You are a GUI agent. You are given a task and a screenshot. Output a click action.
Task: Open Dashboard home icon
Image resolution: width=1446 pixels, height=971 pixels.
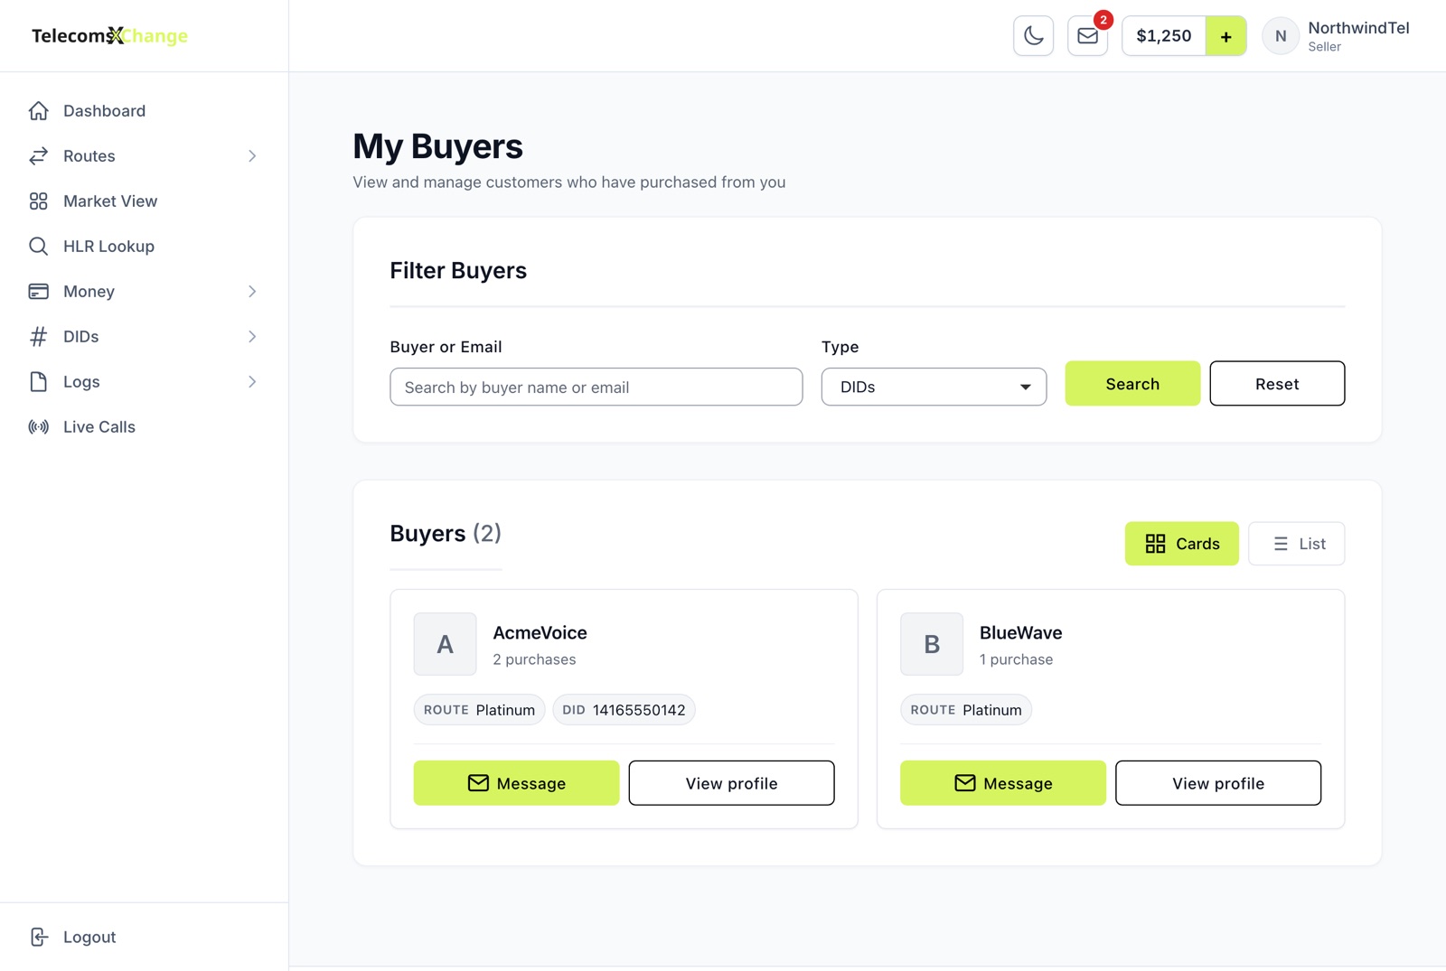(x=38, y=111)
